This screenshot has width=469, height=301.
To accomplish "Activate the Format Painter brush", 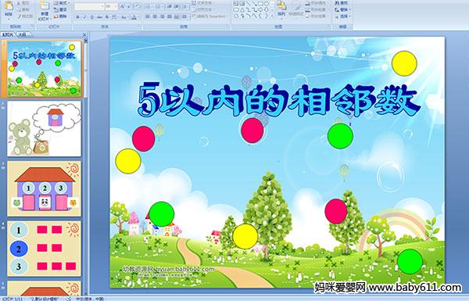I will tap(24, 16).
